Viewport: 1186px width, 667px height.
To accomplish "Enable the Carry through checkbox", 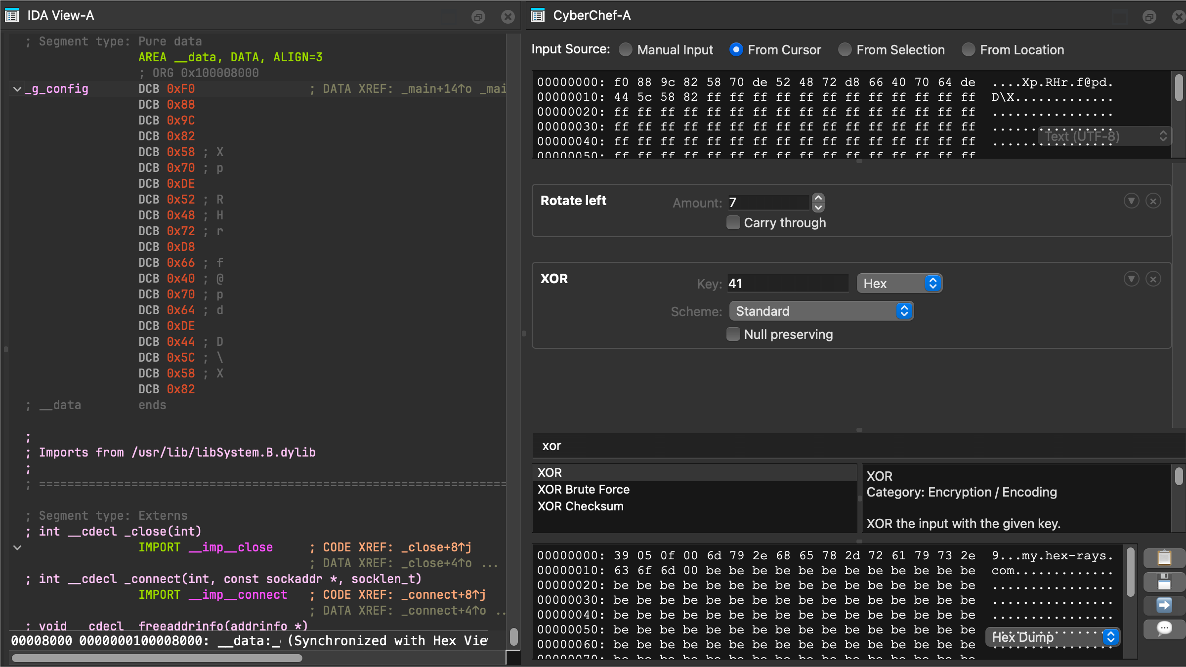I will click(733, 223).
